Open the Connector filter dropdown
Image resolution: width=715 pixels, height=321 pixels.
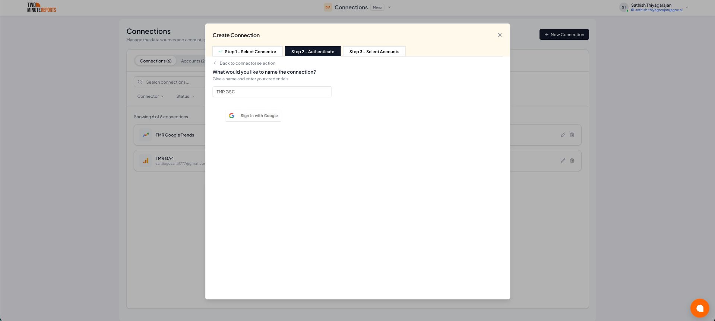click(x=151, y=96)
